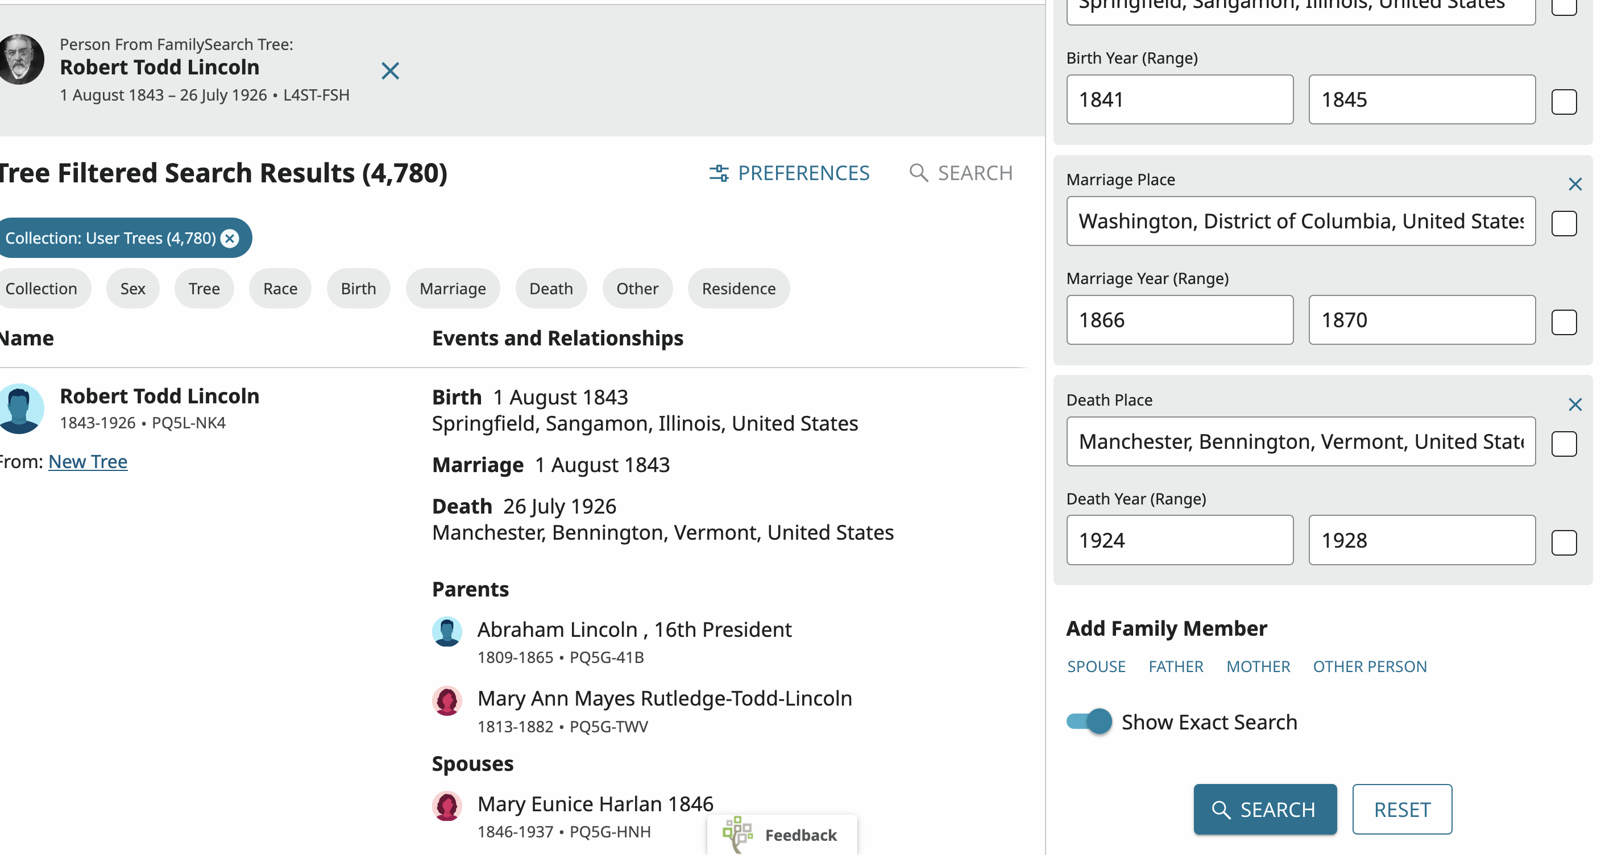Click the Death Place input field
This screenshot has height=855, width=1601.
click(x=1301, y=441)
